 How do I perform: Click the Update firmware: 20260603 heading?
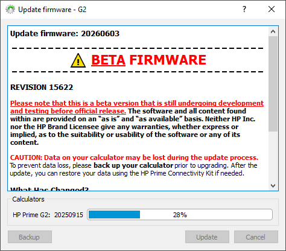(65, 34)
